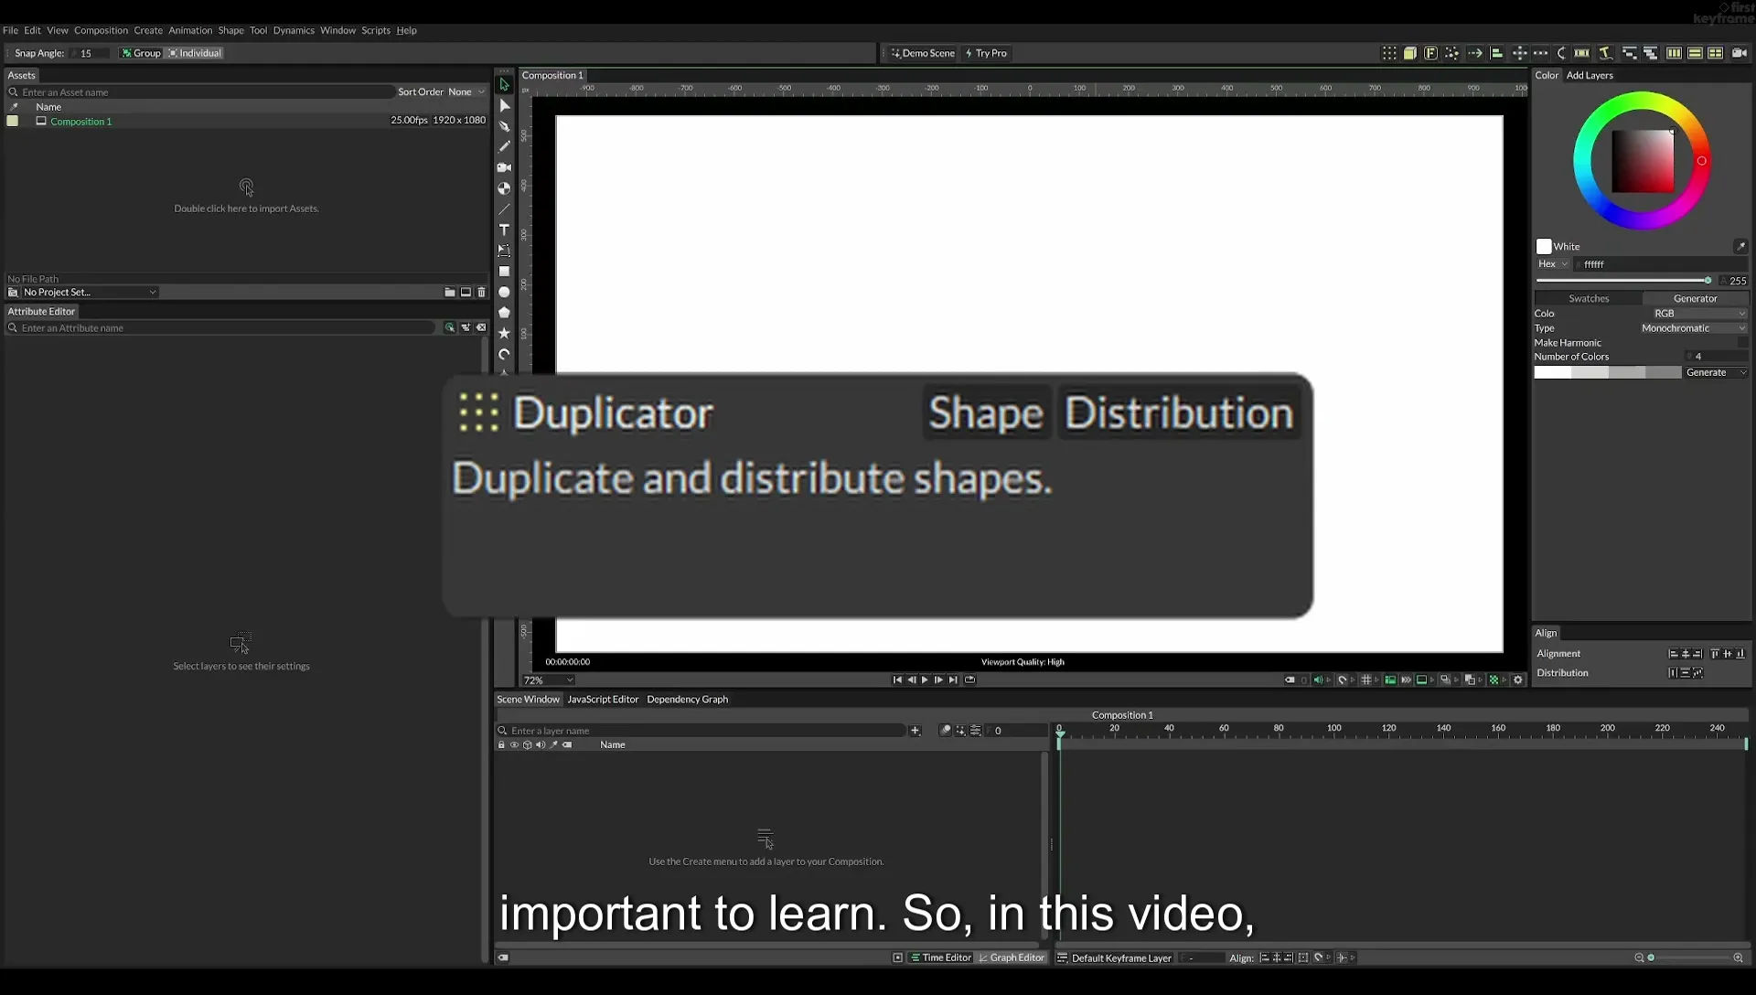Click the Try Pro button
Image resolution: width=1756 pixels, height=995 pixels.
(x=986, y=53)
